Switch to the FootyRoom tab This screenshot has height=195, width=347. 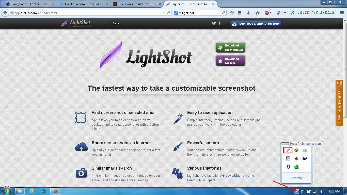(30, 4)
